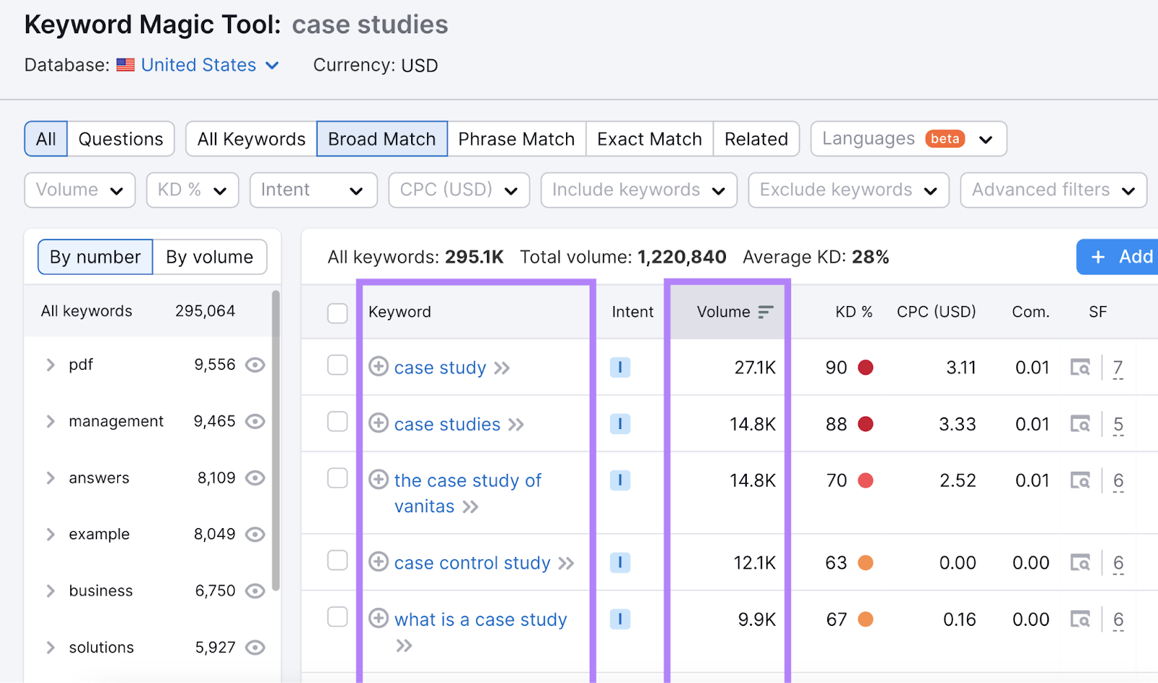The width and height of the screenshot is (1158, 683).
Task: Check the checkbox for the "case studies" row
Action: pyautogui.click(x=337, y=423)
